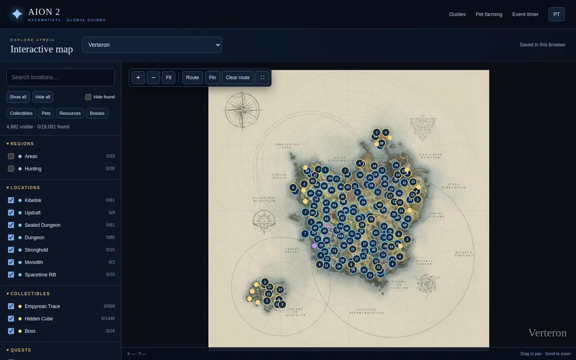The width and height of the screenshot is (576, 360).
Task: Uncheck the Boss collectible checkbox
Action: tap(11, 331)
